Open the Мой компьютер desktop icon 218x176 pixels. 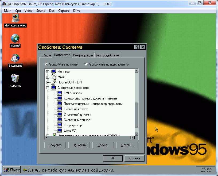[15, 18]
